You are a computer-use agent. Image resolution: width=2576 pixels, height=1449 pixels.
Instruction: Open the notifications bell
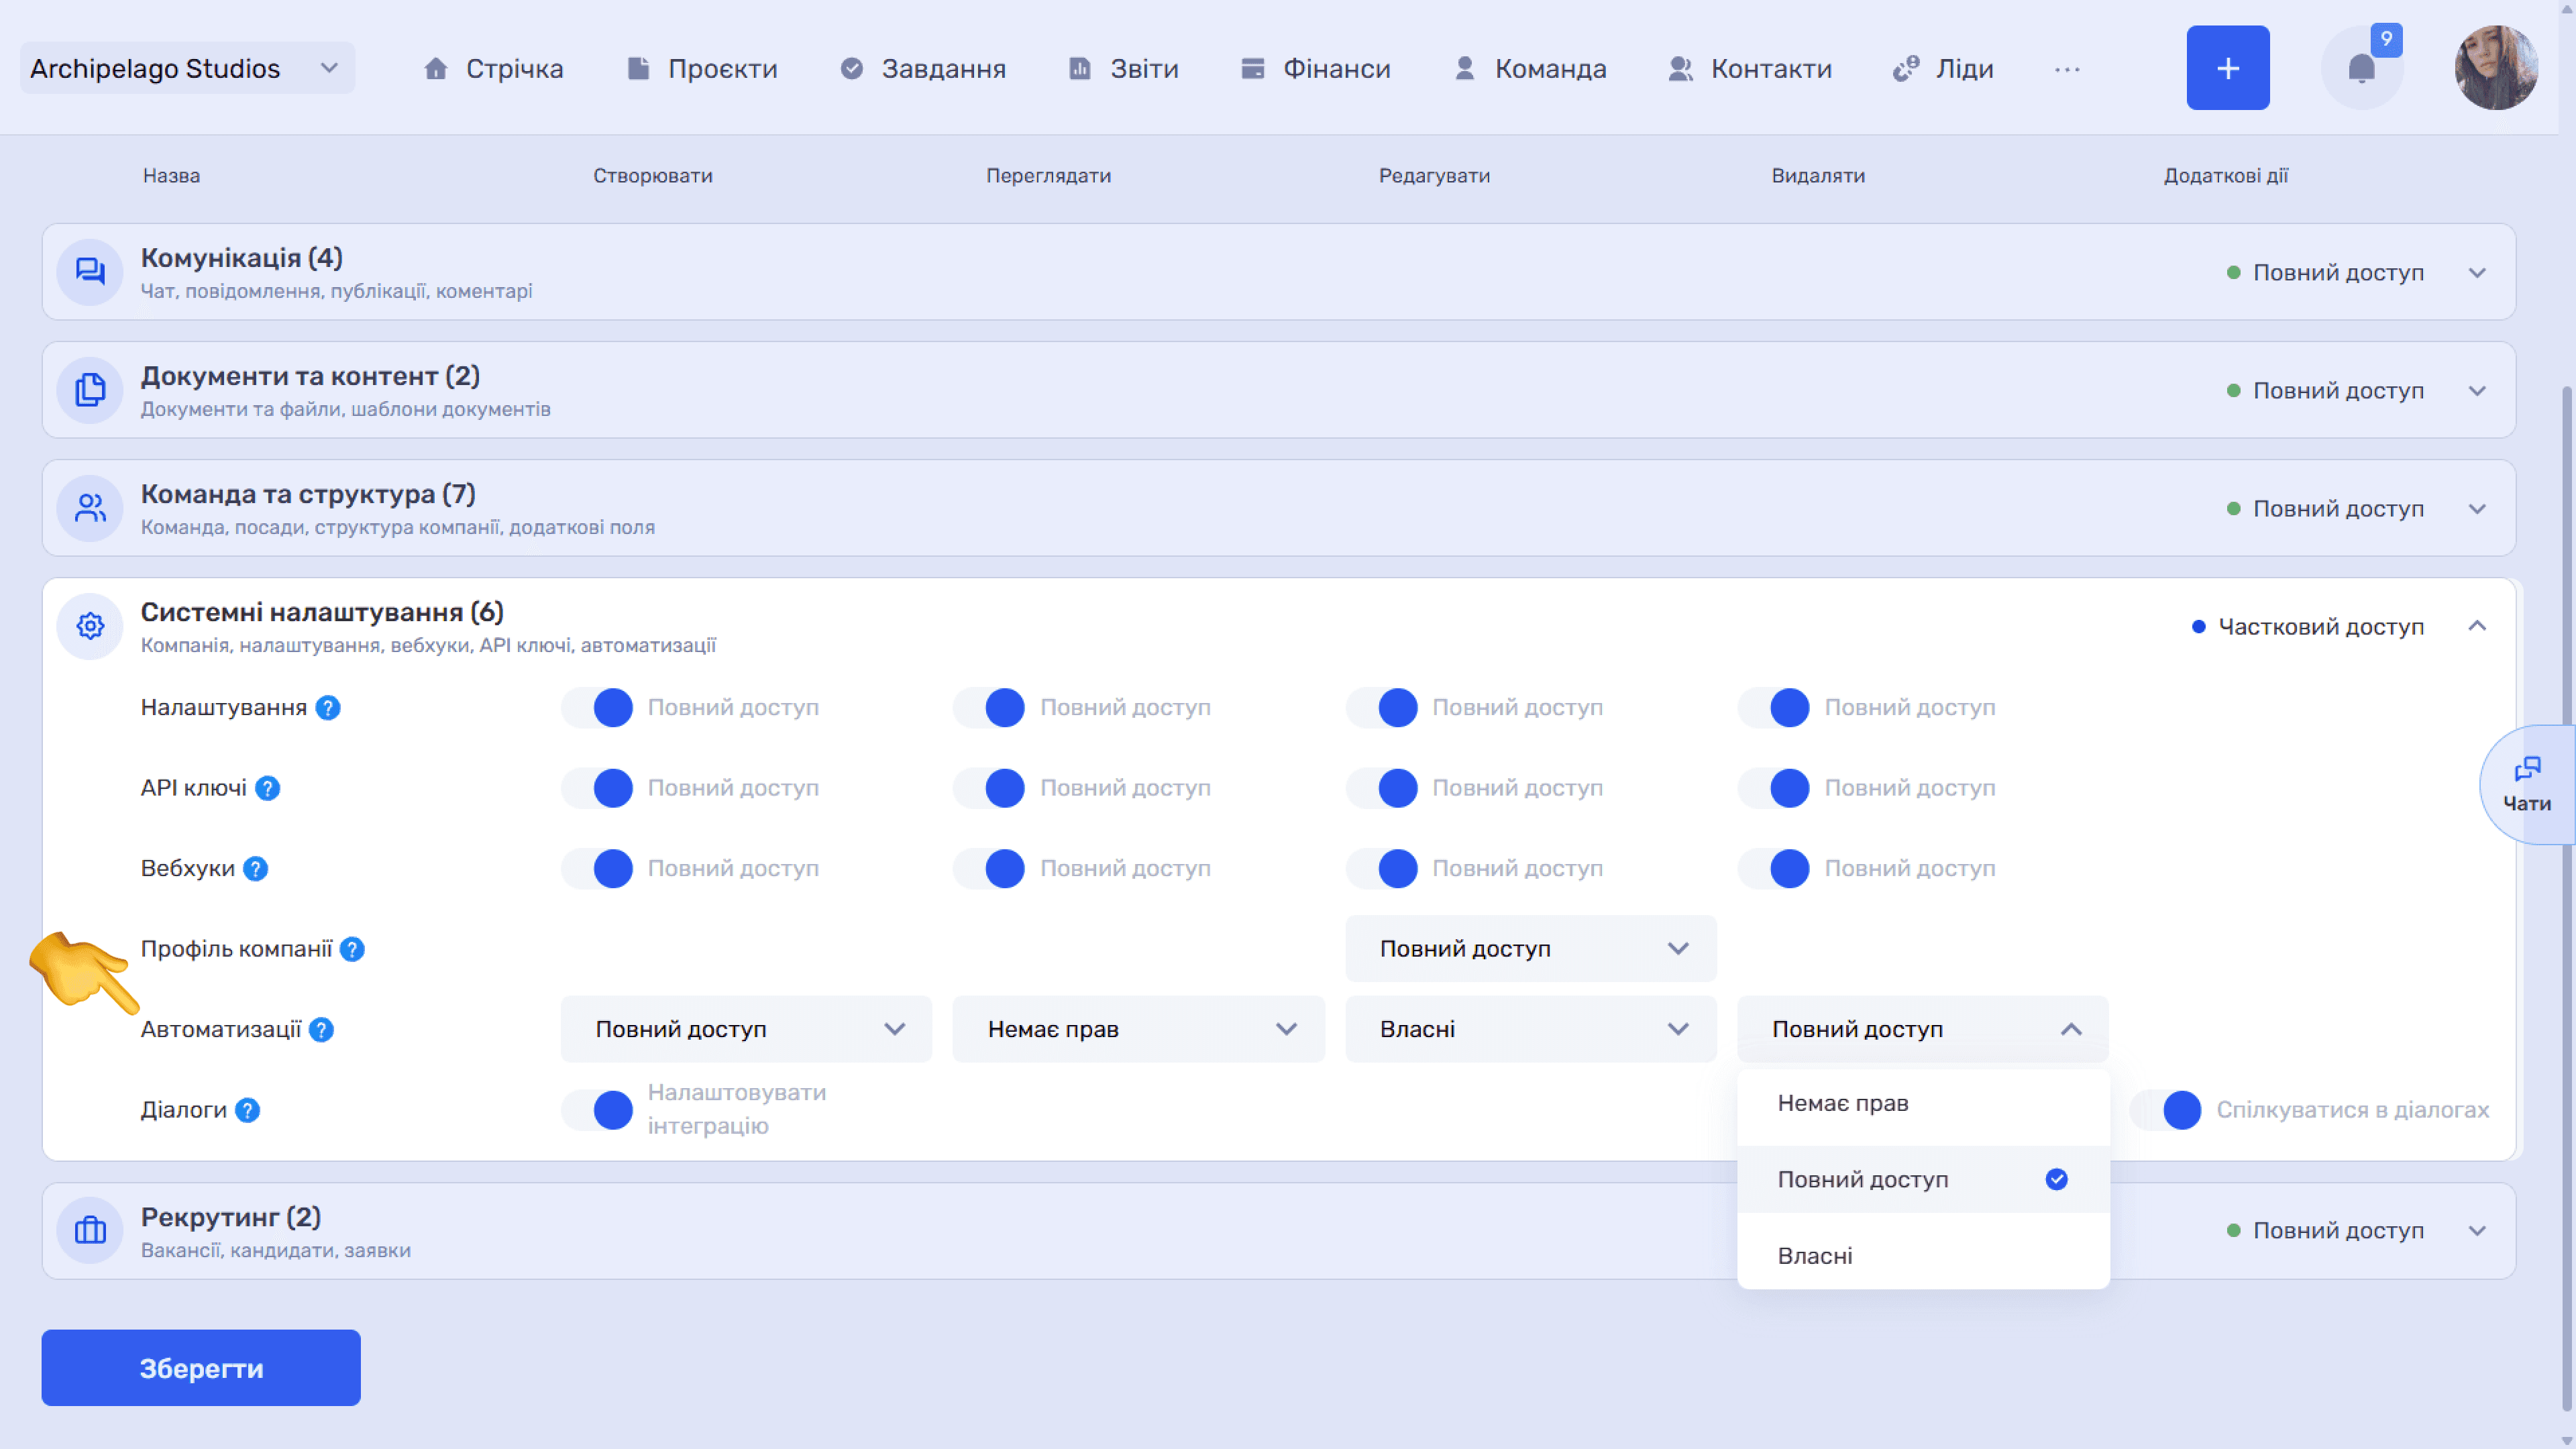click(2361, 68)
